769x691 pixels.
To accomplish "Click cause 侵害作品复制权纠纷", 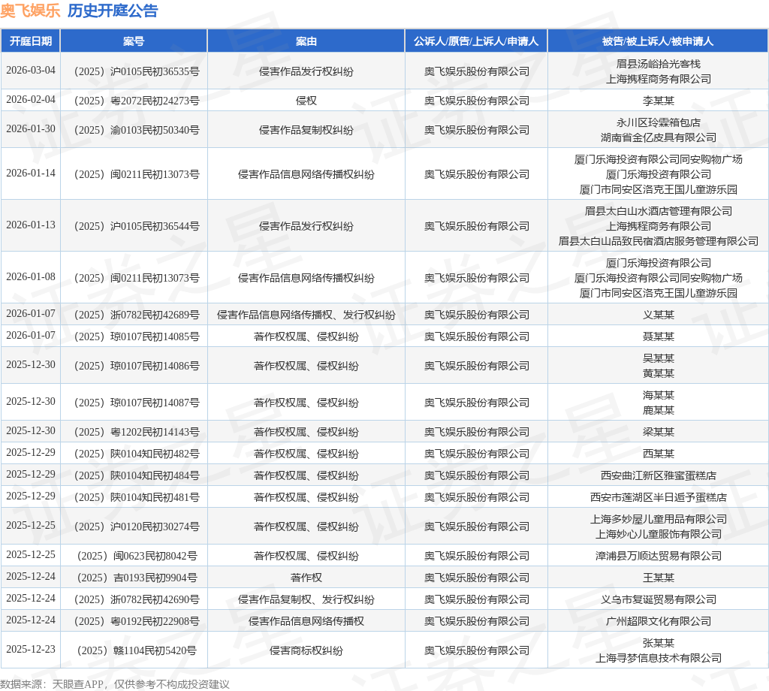I will coord(306,131).
